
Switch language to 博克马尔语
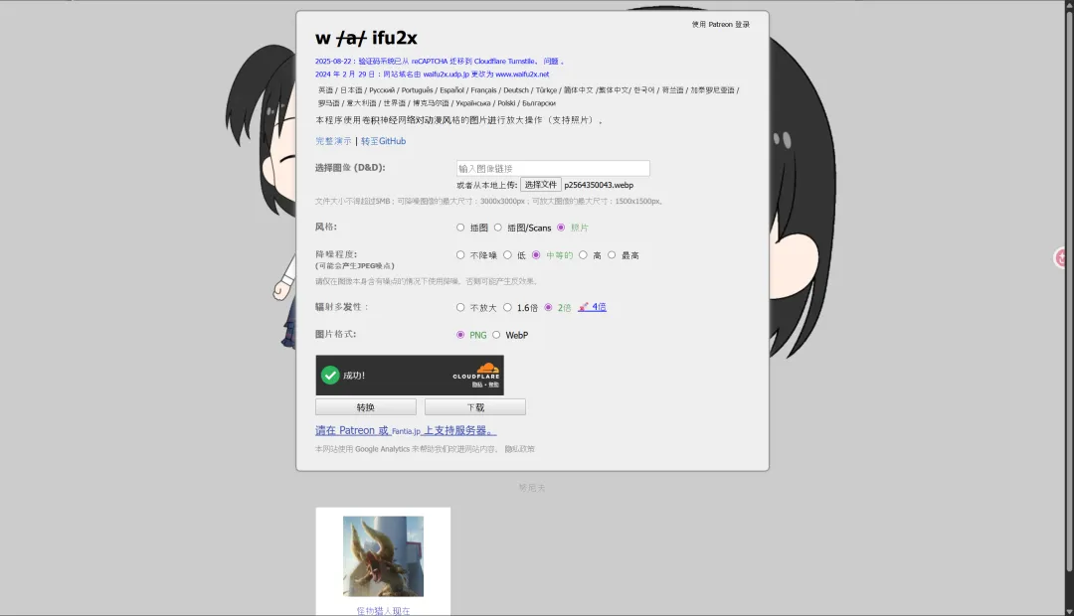(x=431, y=102)
